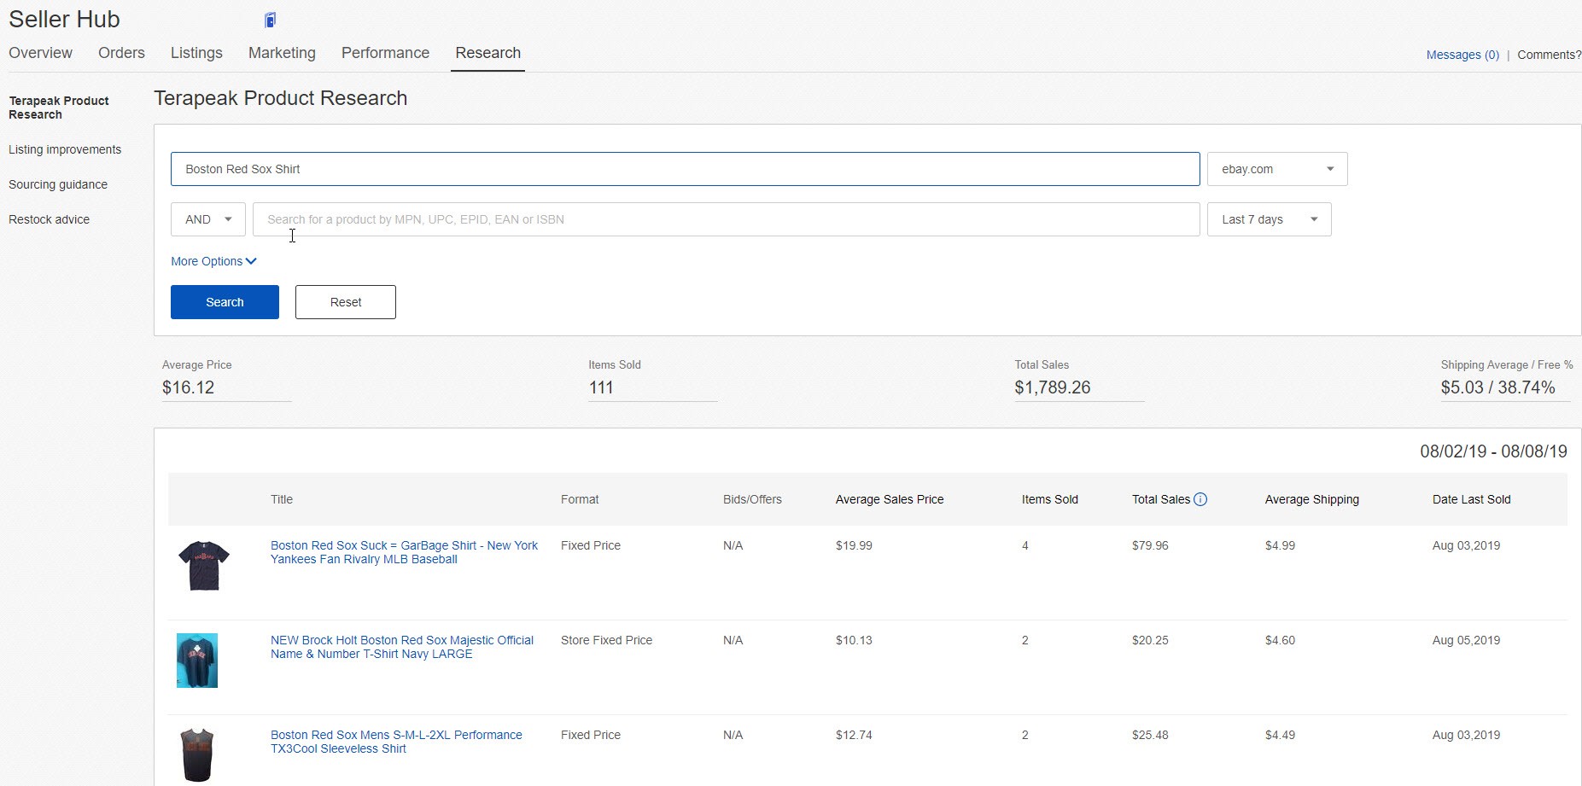Sort by Average Sales Price column
This screenshot has height=786, width=1582.
(x=890, y=499)
